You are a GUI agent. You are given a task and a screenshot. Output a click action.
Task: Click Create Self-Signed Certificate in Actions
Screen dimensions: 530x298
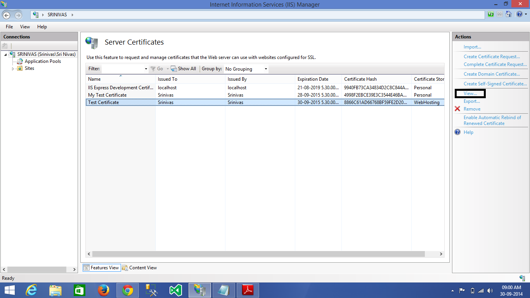pos(493,83)
